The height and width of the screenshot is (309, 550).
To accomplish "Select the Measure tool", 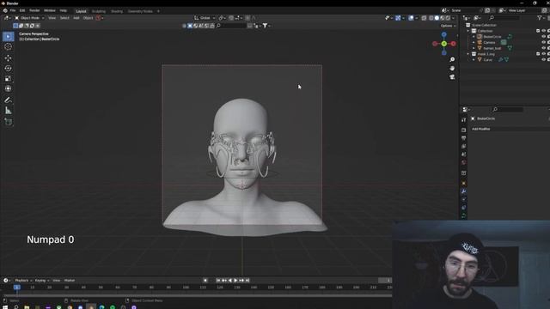I will (x=8, y=111).
